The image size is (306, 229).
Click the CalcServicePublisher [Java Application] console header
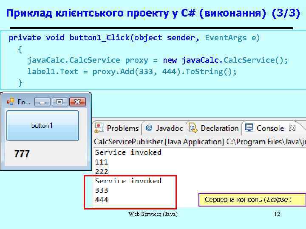click(x=200, y=142)
